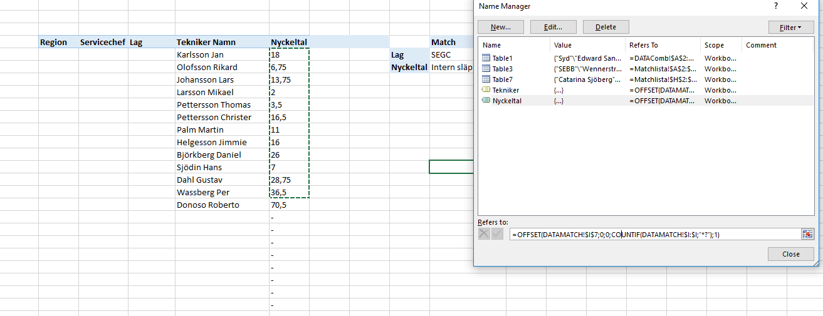The width and height of the screenshot is (823, 316).
Task: Open the Name Manager help question mark
Action: pyautogui.click(x=776, y=6)
